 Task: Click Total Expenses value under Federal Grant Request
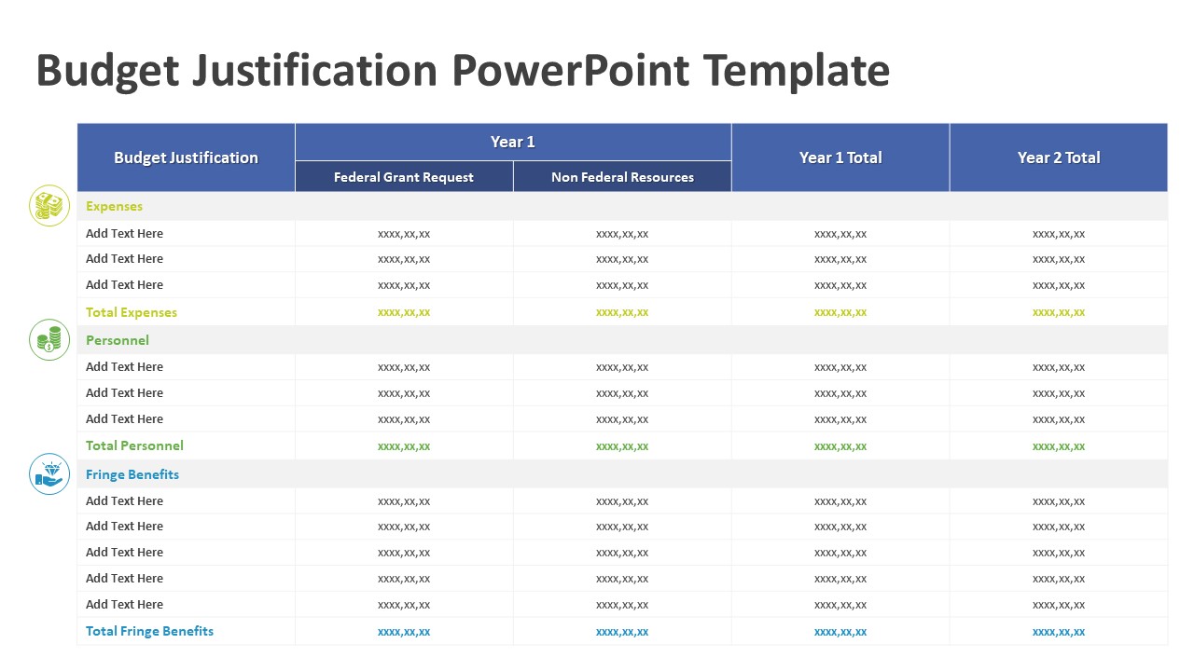[x=404, y=312]
